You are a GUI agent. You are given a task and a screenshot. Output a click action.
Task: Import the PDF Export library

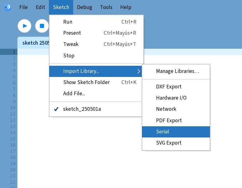[x=176, y=120]
